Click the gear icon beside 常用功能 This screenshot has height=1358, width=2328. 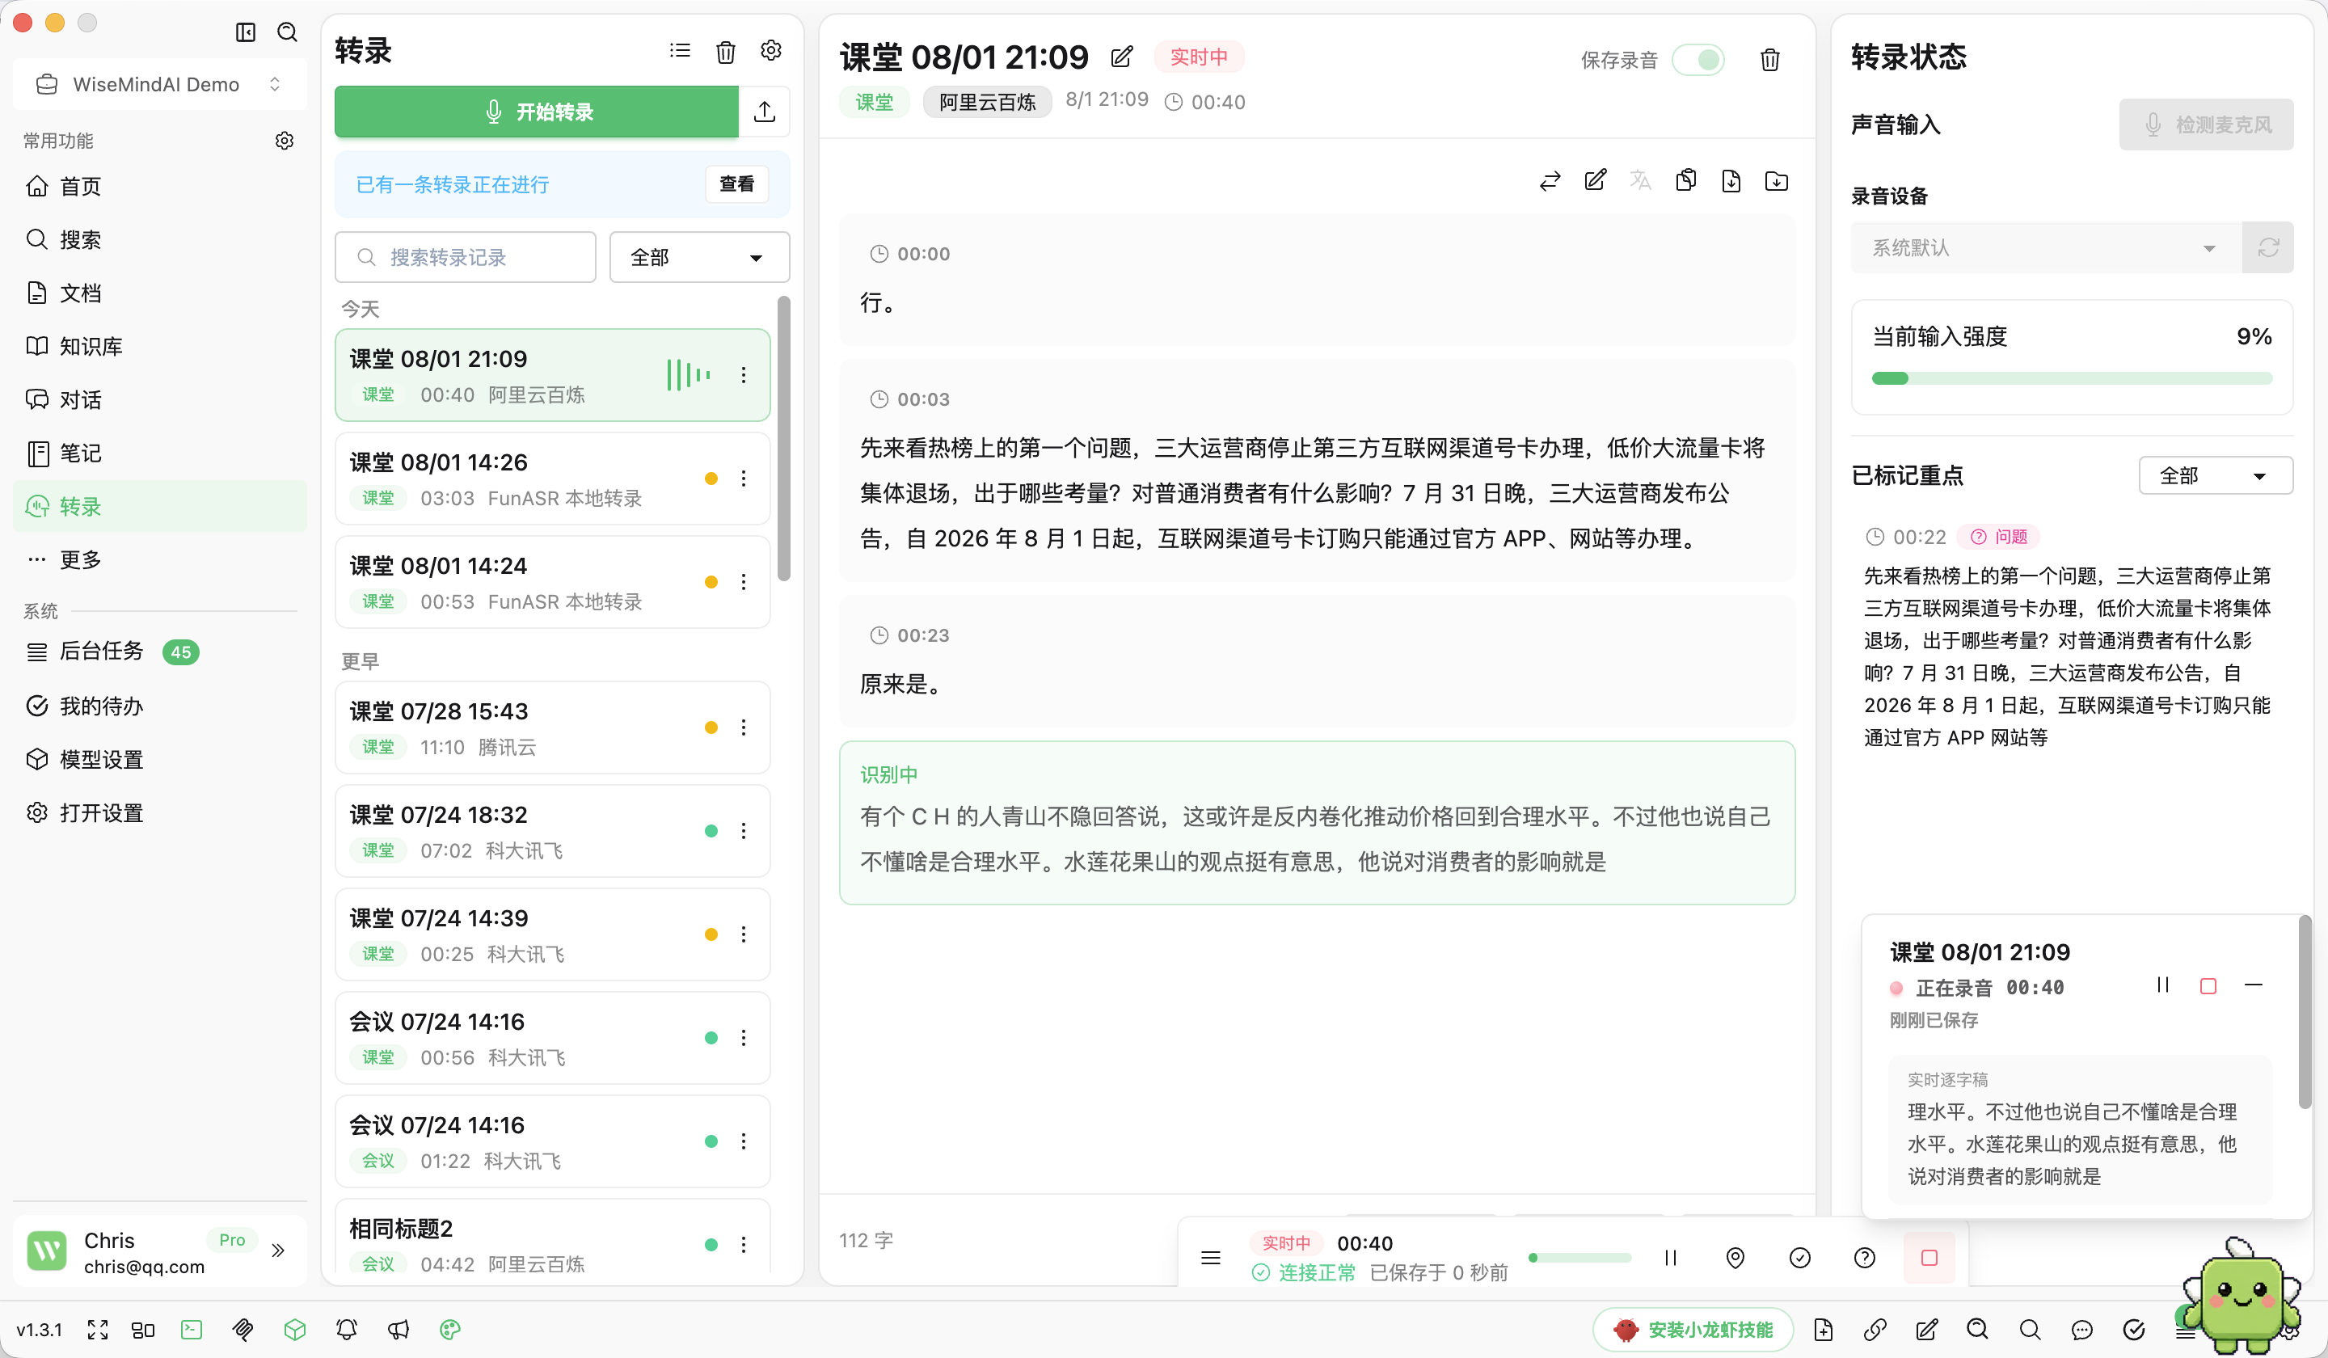click(x=285, y=141)
